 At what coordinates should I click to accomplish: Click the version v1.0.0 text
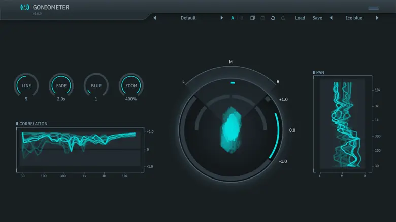pos(37,14)
